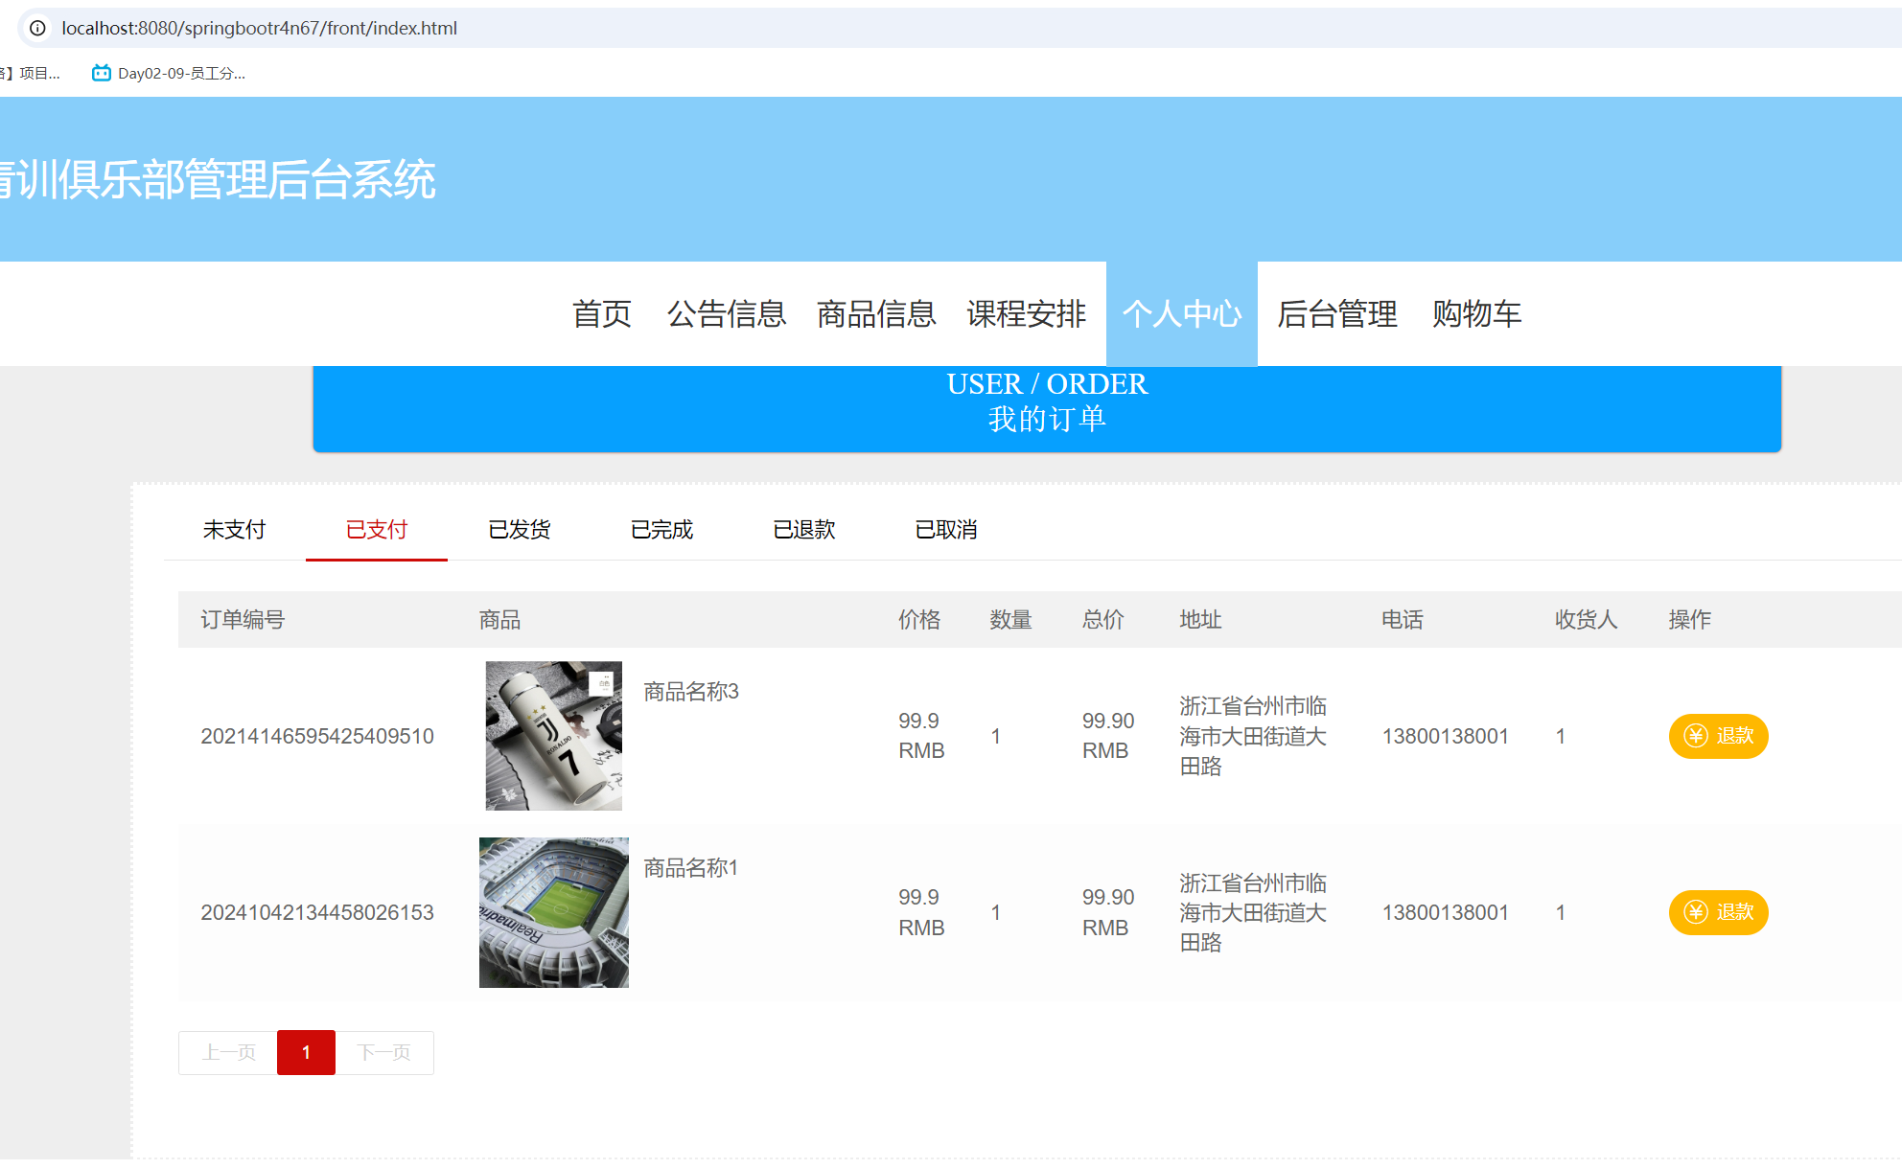Image resolution: width=1902 pixels, height=1169 pixels.
Task: Open 后台管理 navigation item
Action: [1337, 313]
